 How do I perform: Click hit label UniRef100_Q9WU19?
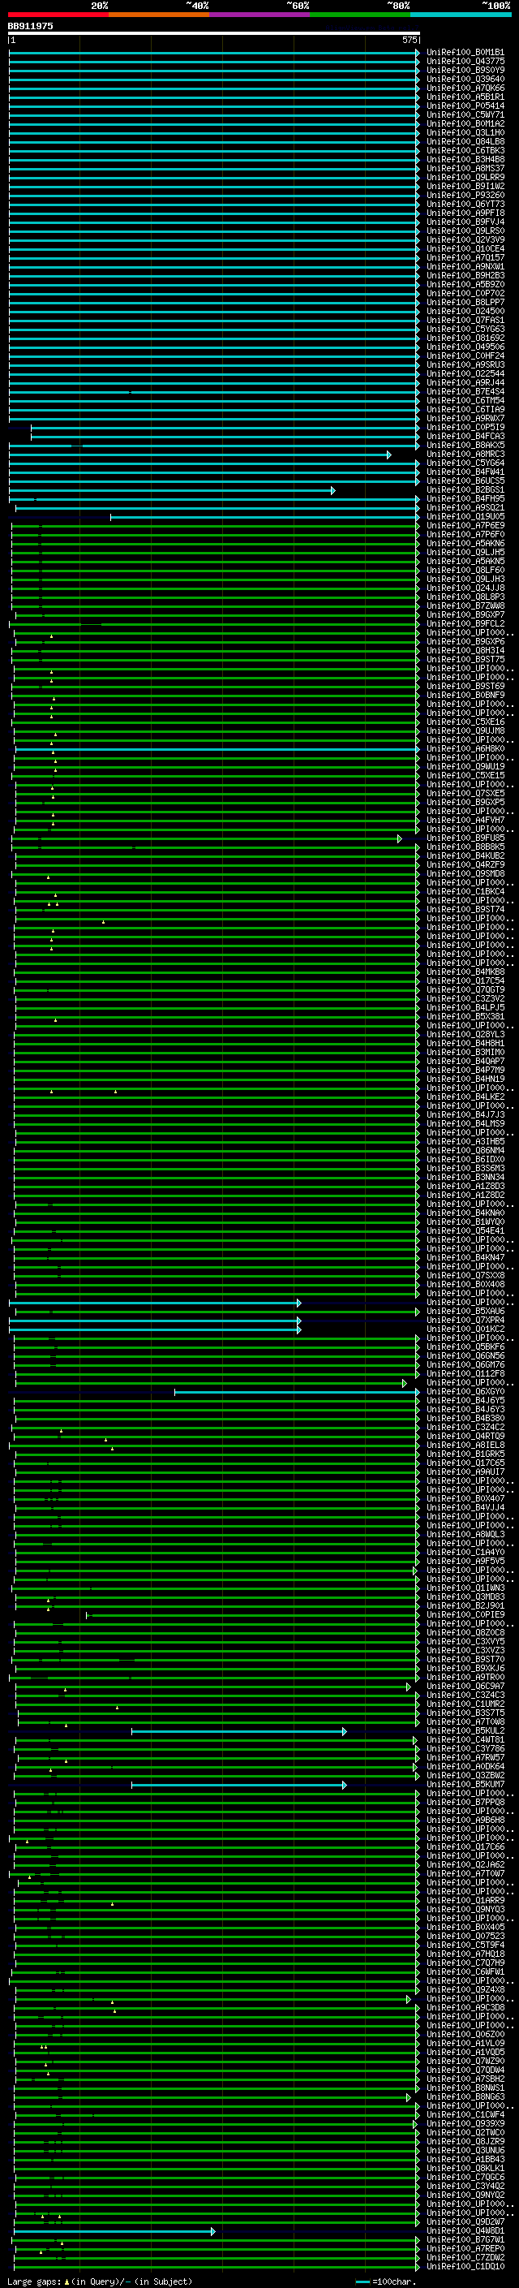coord(465,768)
